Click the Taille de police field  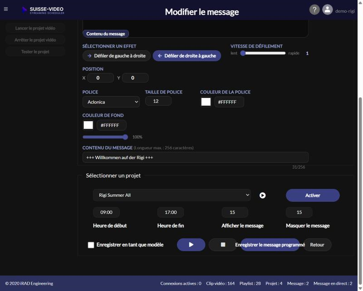(158, 101)
